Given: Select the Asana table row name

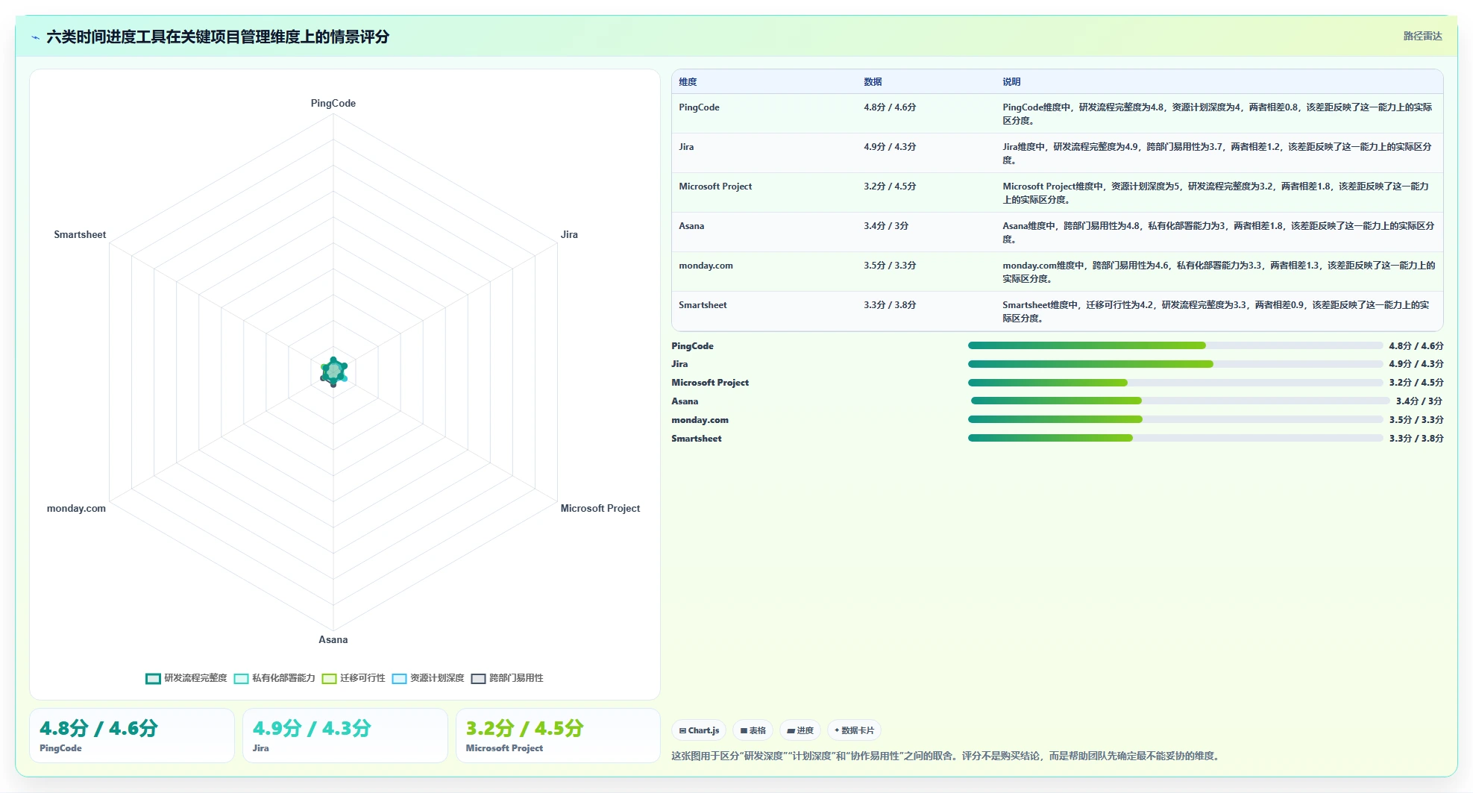Looking at the screenshot, I should [691, 226].
